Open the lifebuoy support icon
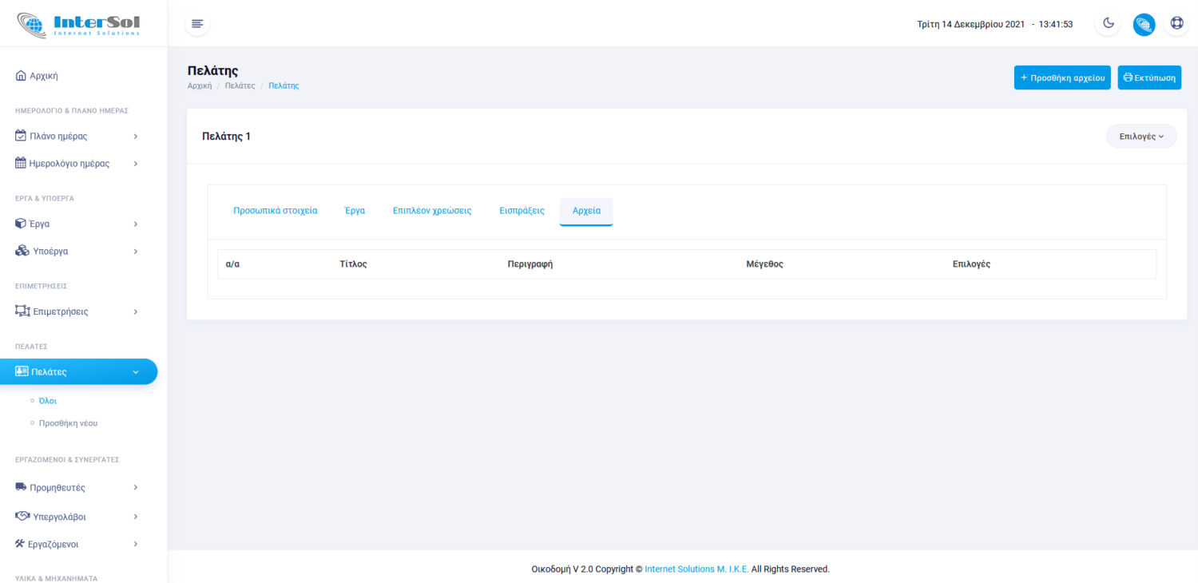This screenshot has height=583, width=1198. (1176, 23)
